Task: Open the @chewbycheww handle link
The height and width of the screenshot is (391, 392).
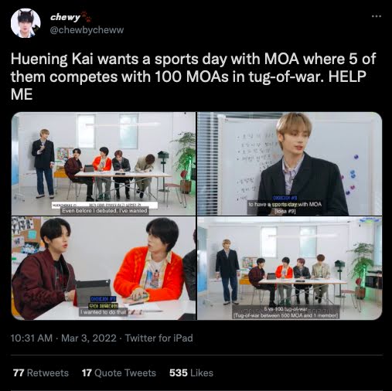Action: point(87,30)
